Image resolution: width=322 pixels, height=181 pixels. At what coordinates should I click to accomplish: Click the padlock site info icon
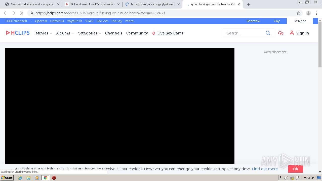point(31,13)
